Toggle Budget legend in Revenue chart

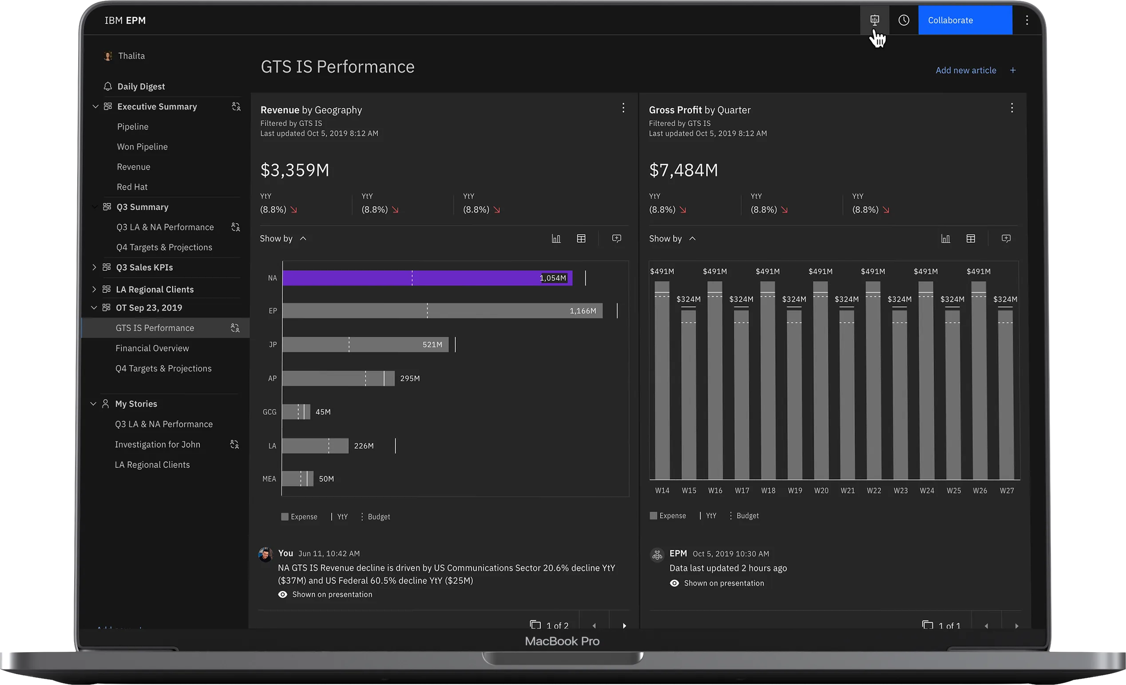pyautogui.click(x=376, y=516)
